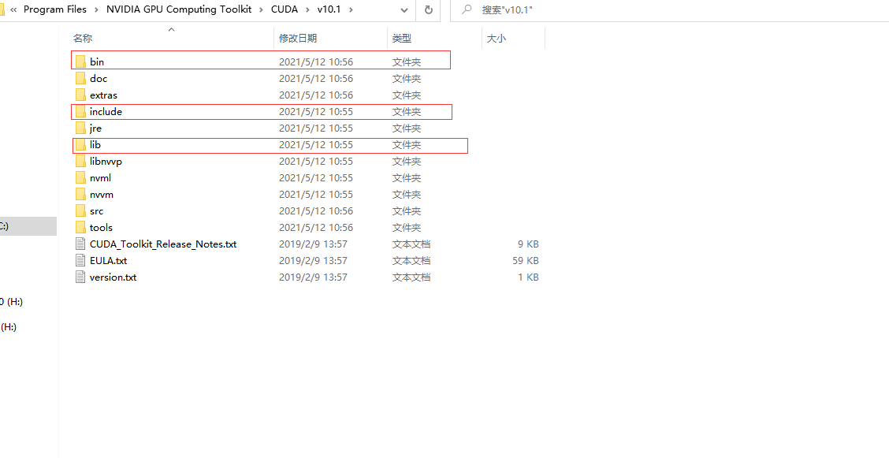Select the highlighted C: drive item
This screenshot has height=458, width=889.
(28, 225)
